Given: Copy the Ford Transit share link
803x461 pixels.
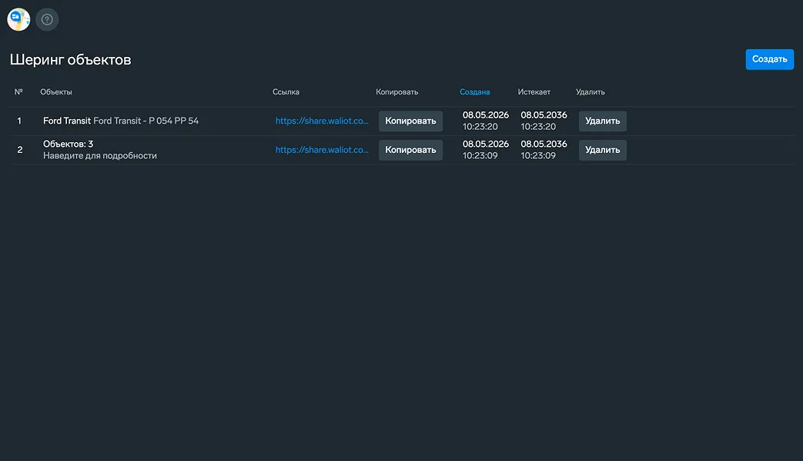Looking at the screenshot, I should click(410, 121).
